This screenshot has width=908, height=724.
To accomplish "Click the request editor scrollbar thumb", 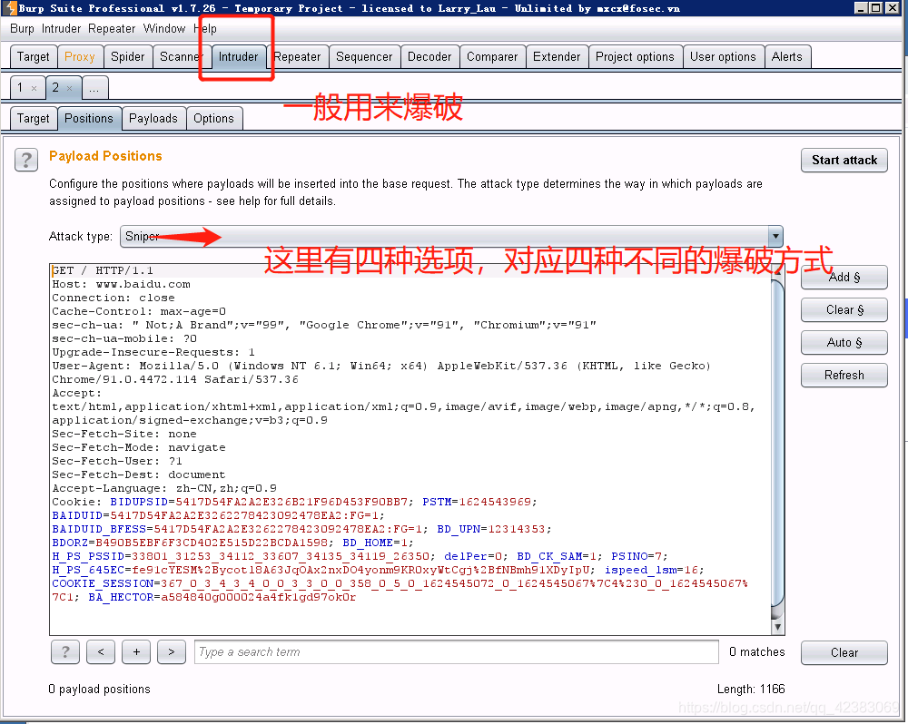I will point(778,445).
